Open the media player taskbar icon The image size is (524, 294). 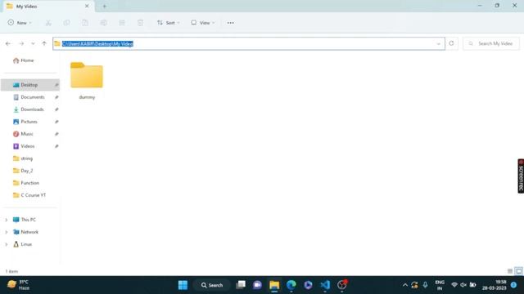308,285
